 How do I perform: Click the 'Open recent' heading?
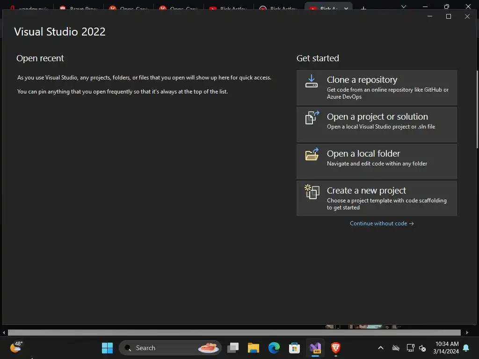40,58
